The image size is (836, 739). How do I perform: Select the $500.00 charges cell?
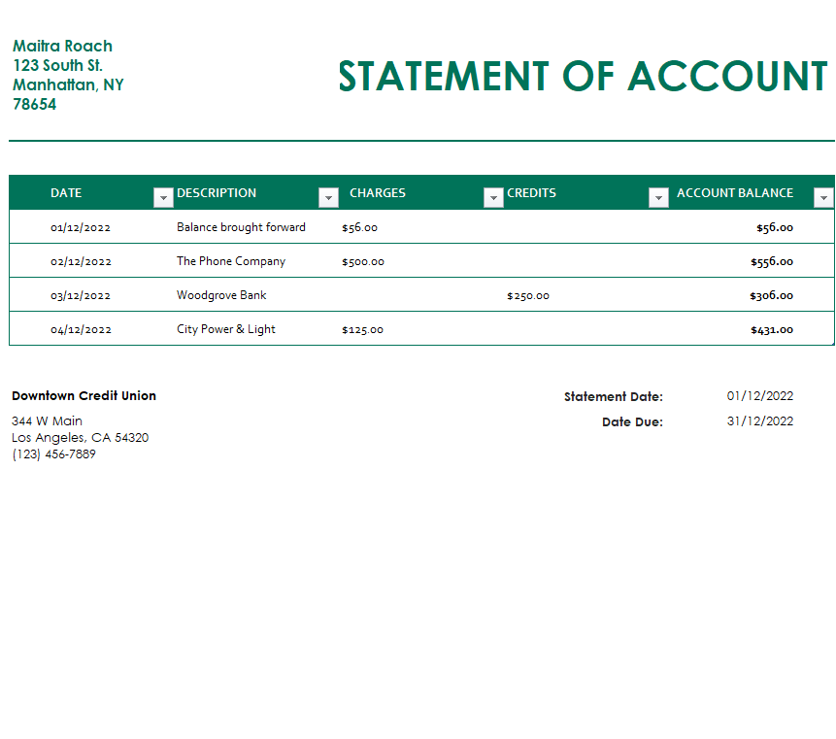pos(363,261)
